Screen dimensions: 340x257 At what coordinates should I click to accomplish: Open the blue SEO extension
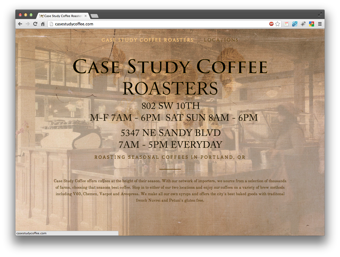click(x=295, y=24)
